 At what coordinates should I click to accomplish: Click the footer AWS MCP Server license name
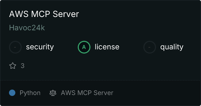87,93
